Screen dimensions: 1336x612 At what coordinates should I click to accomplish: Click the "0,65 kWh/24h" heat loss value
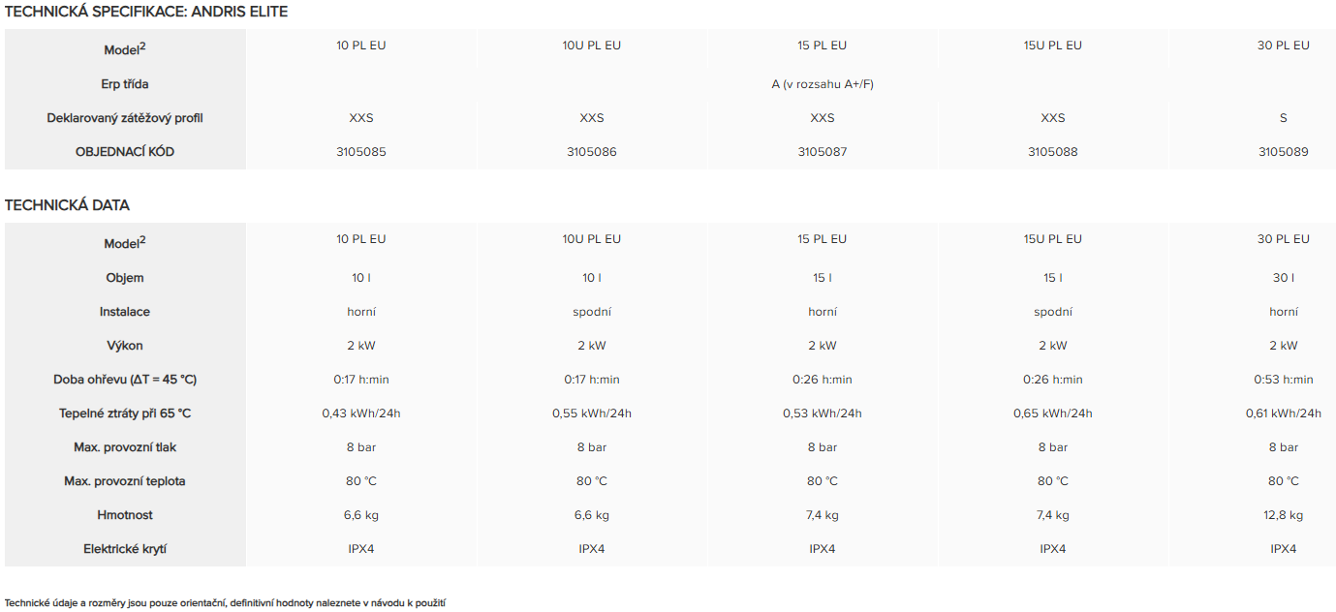click(1052, 413)
